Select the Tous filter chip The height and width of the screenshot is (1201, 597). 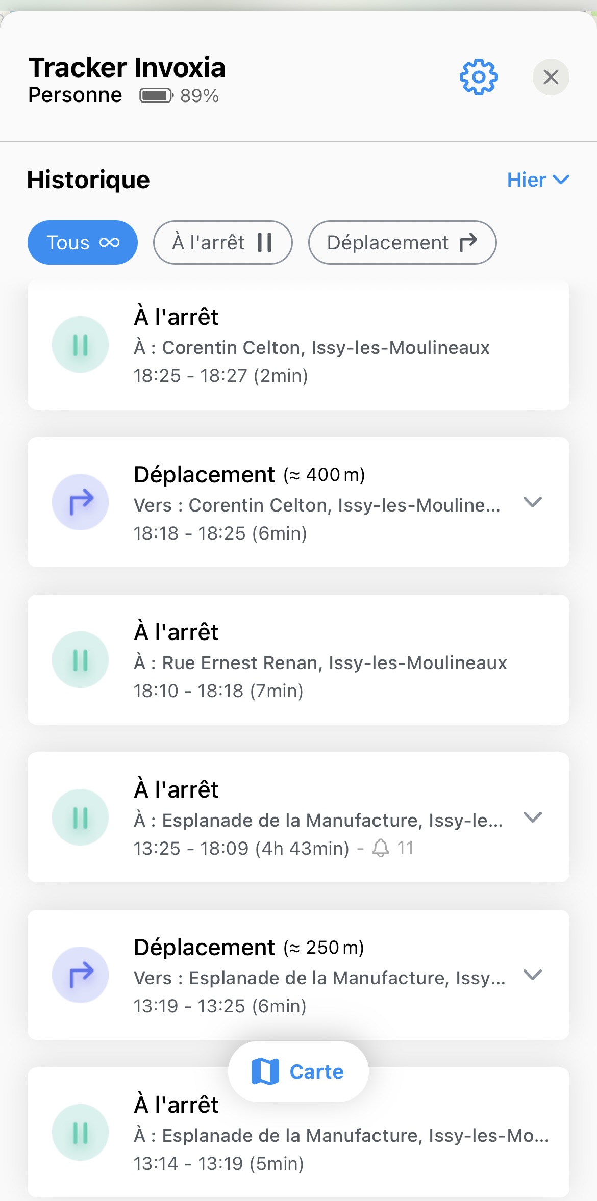point(83,243)
